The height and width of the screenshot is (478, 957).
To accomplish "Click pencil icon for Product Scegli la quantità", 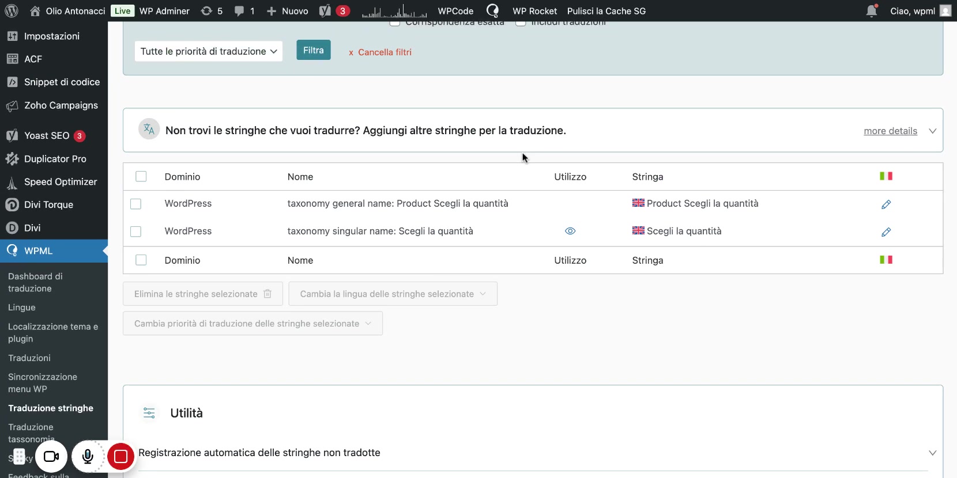I will tap(886, 204).
